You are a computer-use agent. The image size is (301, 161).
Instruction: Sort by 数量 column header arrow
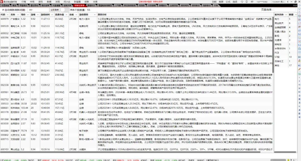(296, 14)
